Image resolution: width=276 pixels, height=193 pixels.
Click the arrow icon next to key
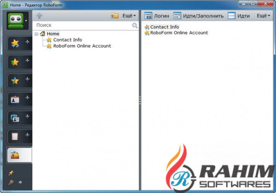(x=20, y=182)
